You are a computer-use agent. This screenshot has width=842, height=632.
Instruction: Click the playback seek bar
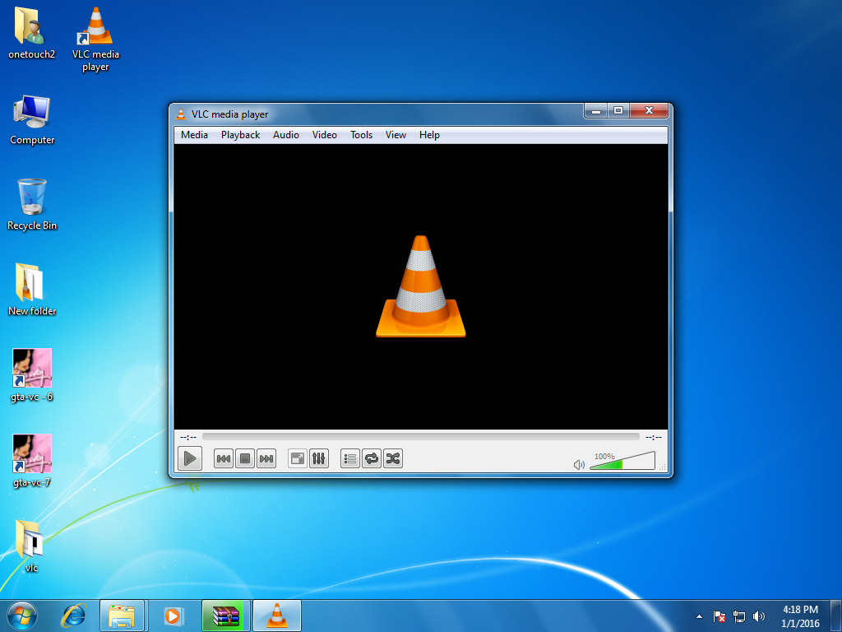coord(421,437)
